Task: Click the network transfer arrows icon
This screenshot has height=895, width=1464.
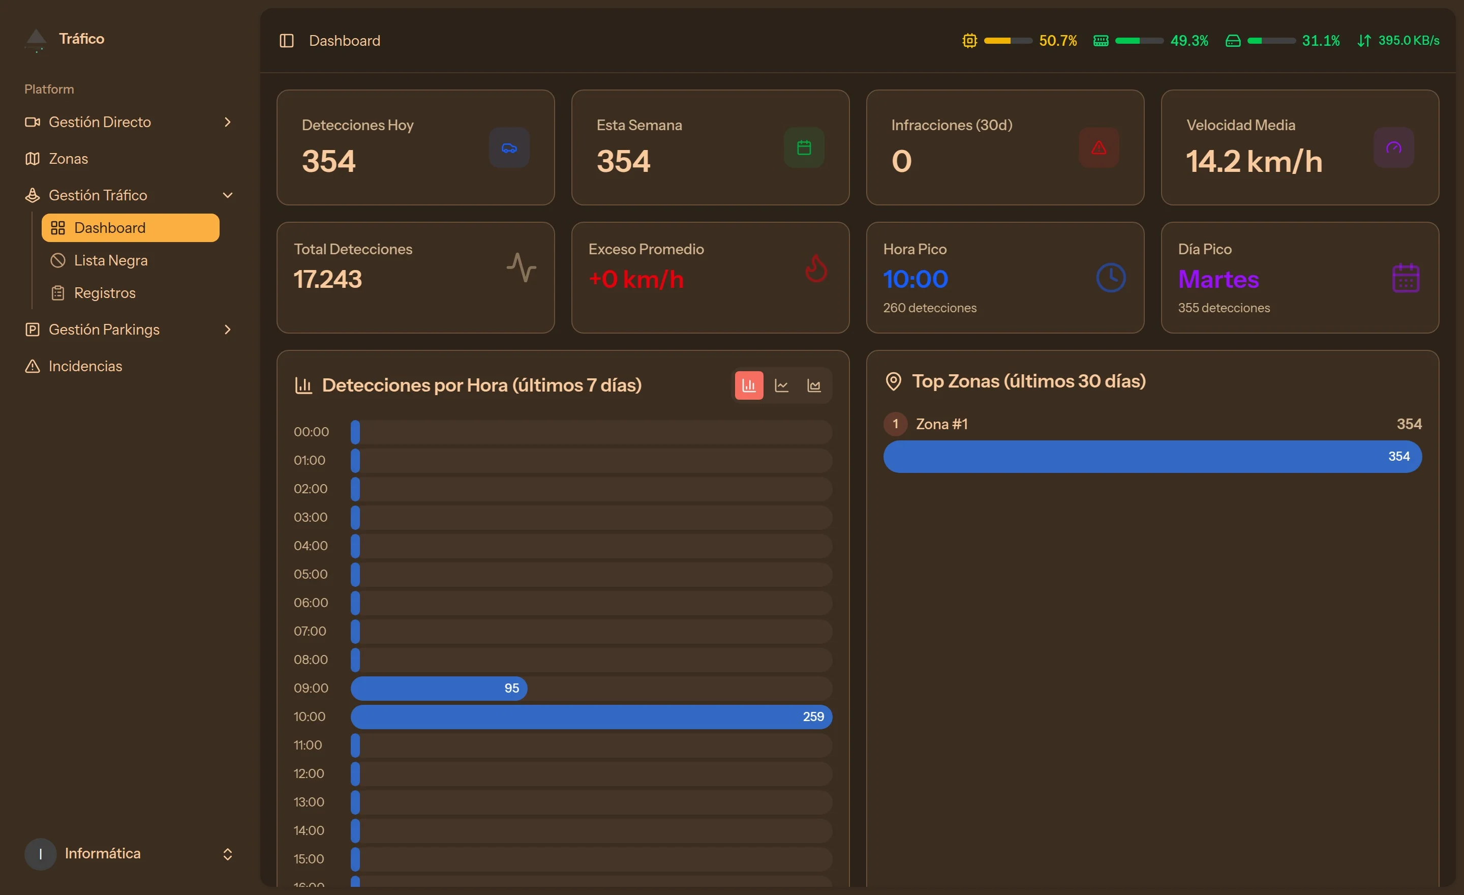Action: 1363,40
